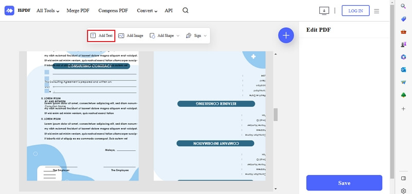Click the Edit PDF panel heading
412x194 pixels.
coord(318,30)
